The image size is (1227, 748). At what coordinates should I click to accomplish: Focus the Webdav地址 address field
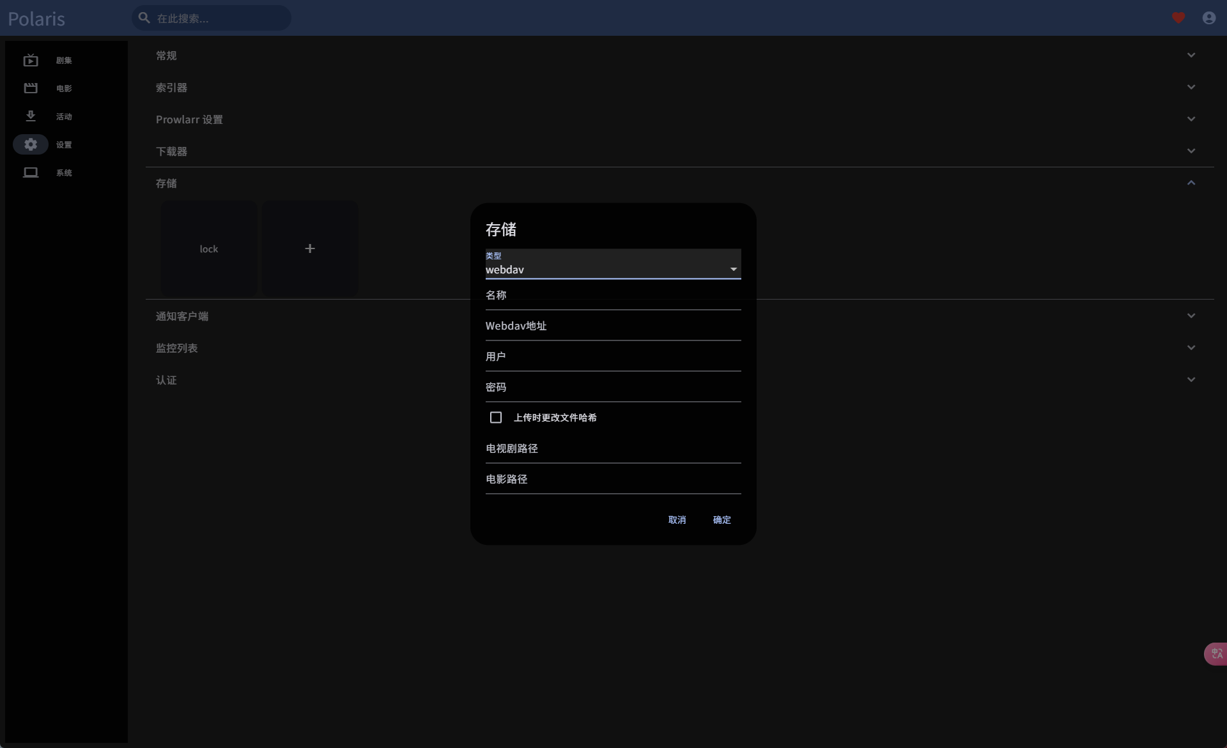(x=613, y=326)
